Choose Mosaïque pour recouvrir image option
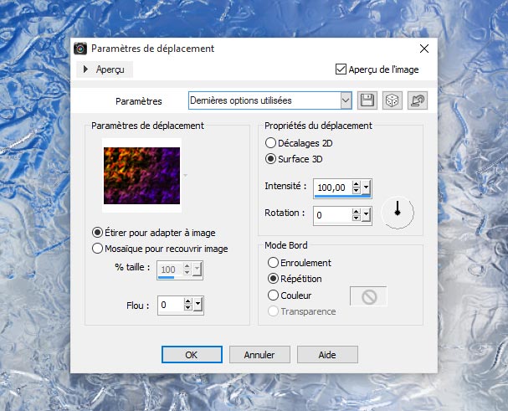Image resolution: width=508 pixels, height=411 pixels. pos(98,248)
